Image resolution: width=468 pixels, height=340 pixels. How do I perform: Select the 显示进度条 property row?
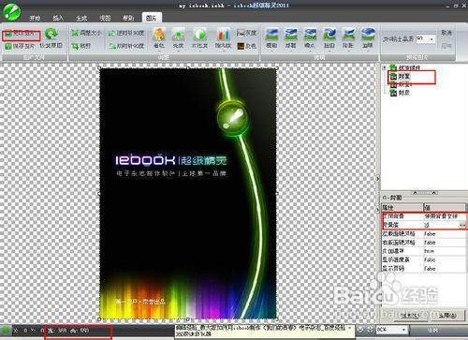point(424,259)
